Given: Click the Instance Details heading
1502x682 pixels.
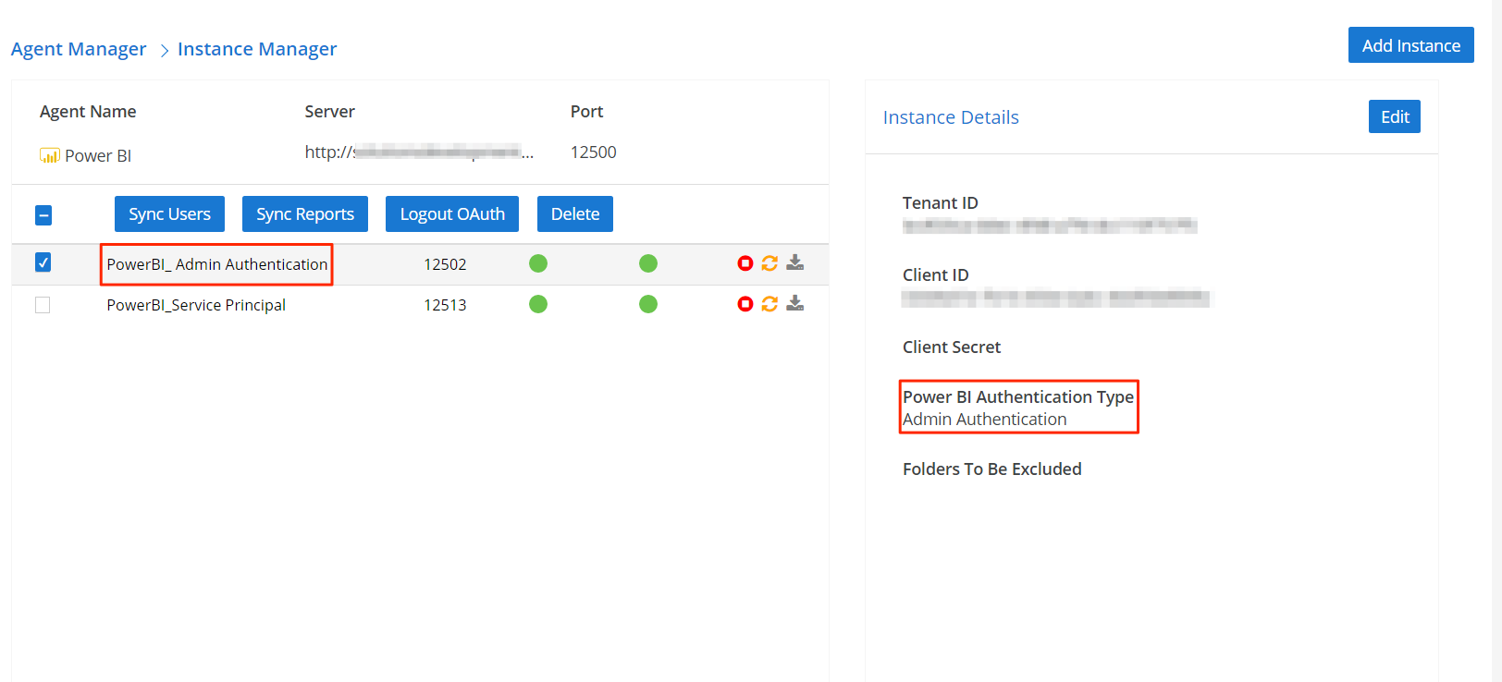Looking at the screenshot, I should 951,117.
